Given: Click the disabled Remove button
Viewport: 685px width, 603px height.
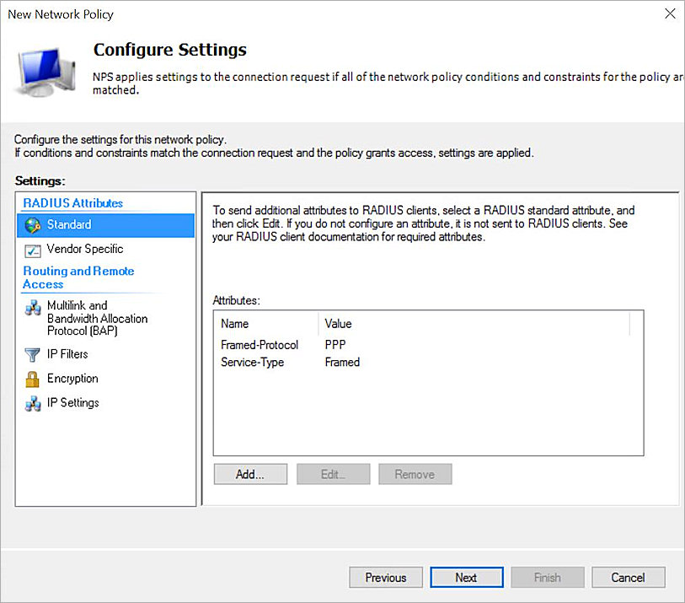Looking at the screenshot, I should pyautogui.click(x=415, y=474).
